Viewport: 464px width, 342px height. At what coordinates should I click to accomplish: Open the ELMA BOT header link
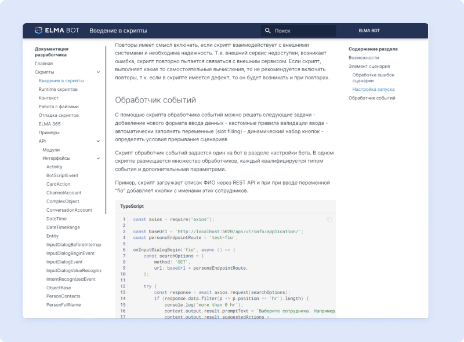coord(369,31)
